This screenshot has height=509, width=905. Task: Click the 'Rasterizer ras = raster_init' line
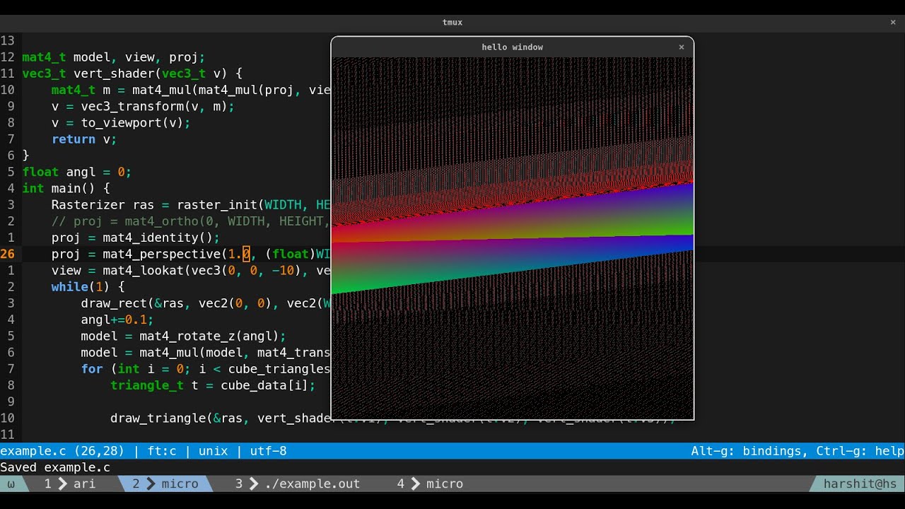coord(191,205)
